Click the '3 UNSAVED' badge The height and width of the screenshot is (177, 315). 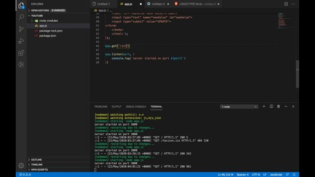point(58,10)
